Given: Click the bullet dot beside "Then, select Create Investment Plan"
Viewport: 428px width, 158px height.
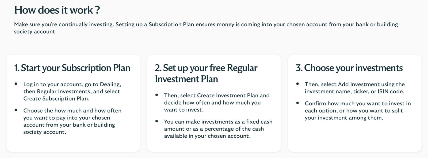Looking at the screenshot, I should pos(157,95).
